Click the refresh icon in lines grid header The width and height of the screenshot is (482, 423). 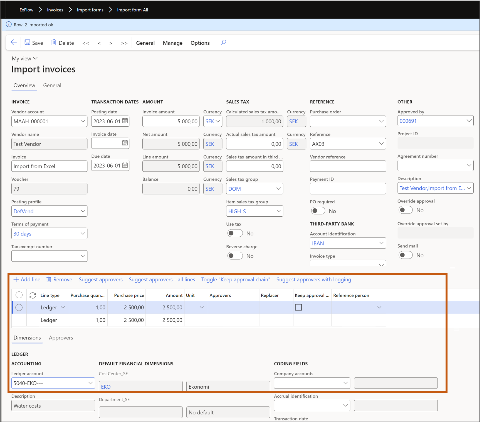pos(33,296)
